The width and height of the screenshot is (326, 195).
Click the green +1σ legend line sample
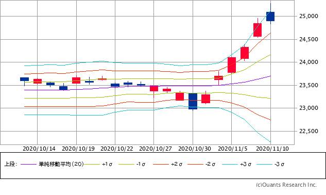click(x=92, y=165)
